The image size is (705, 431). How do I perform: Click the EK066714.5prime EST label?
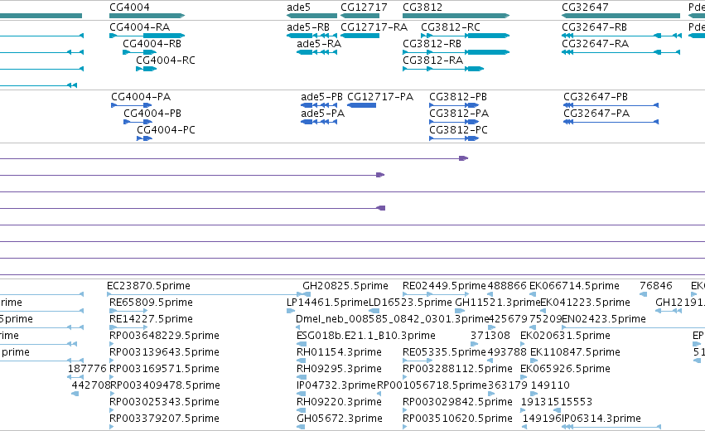574,286
